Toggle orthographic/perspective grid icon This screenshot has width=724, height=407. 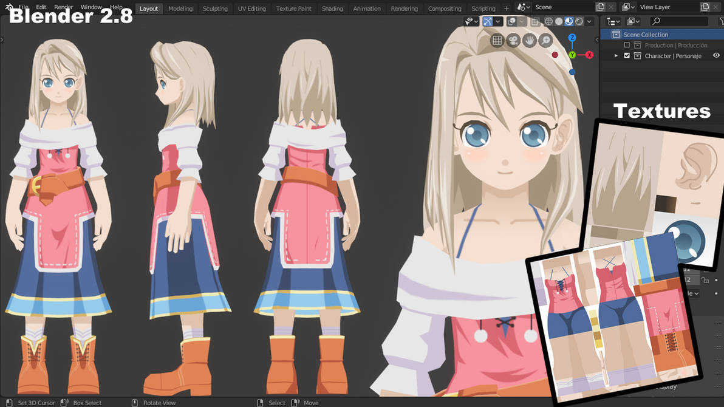point(497,40)
